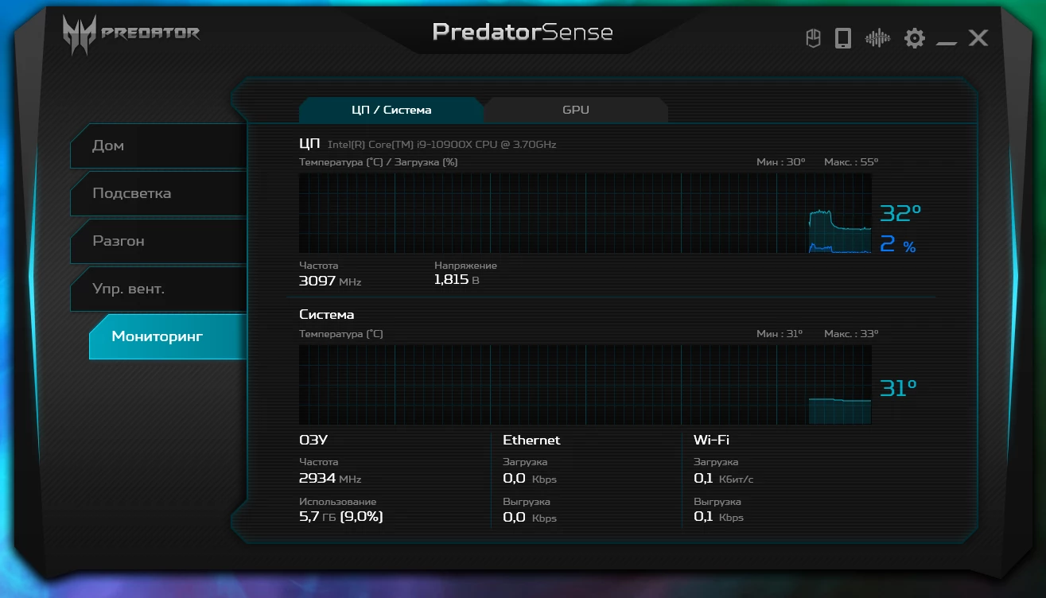The height and width of the screenshot is (598, 1046).
Task: Click the system temperature reading 31°
Action: tap(898, 388)
